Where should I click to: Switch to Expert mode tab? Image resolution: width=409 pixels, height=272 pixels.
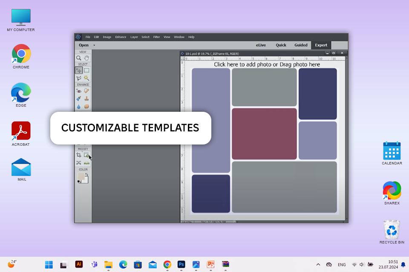pyautogui.click(x=321, y=45)
